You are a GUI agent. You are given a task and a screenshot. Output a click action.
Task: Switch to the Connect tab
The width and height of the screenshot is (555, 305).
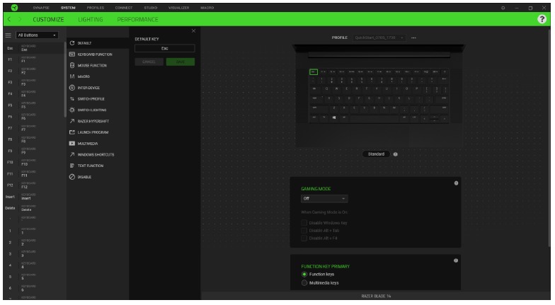(123, 7)
